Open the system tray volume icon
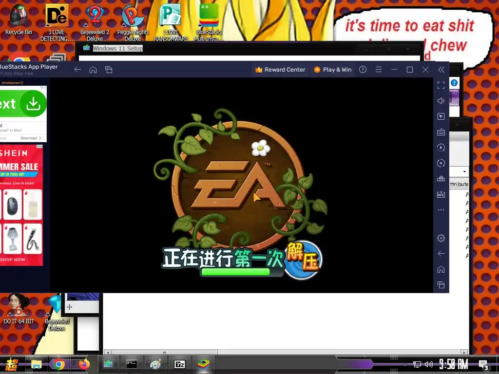 point(429,364)
